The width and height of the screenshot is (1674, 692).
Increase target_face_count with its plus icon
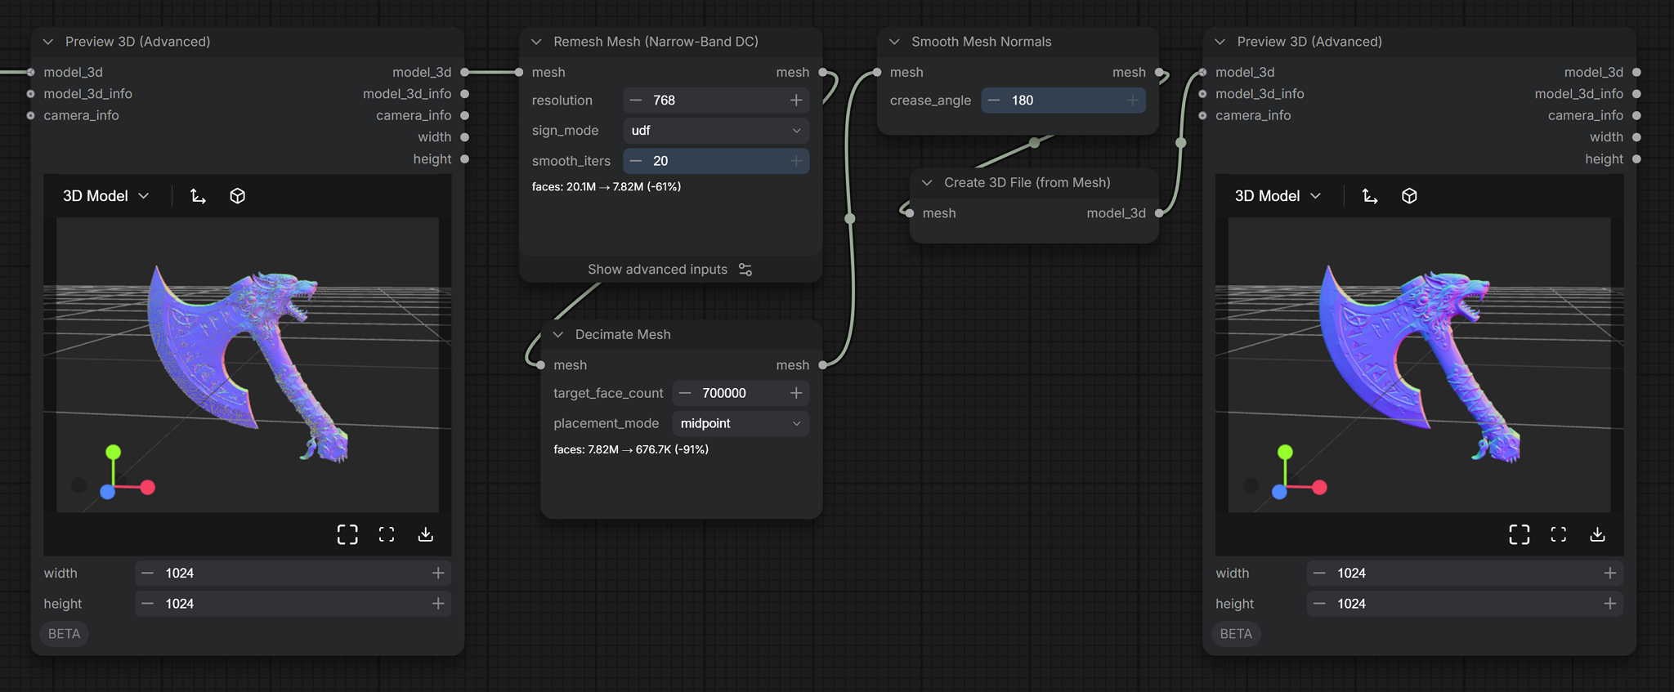pos(796,393)
